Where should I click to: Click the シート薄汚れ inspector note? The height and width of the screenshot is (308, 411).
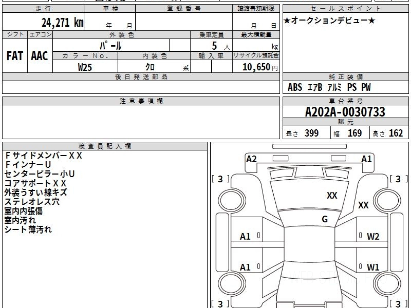pos(28,230)
